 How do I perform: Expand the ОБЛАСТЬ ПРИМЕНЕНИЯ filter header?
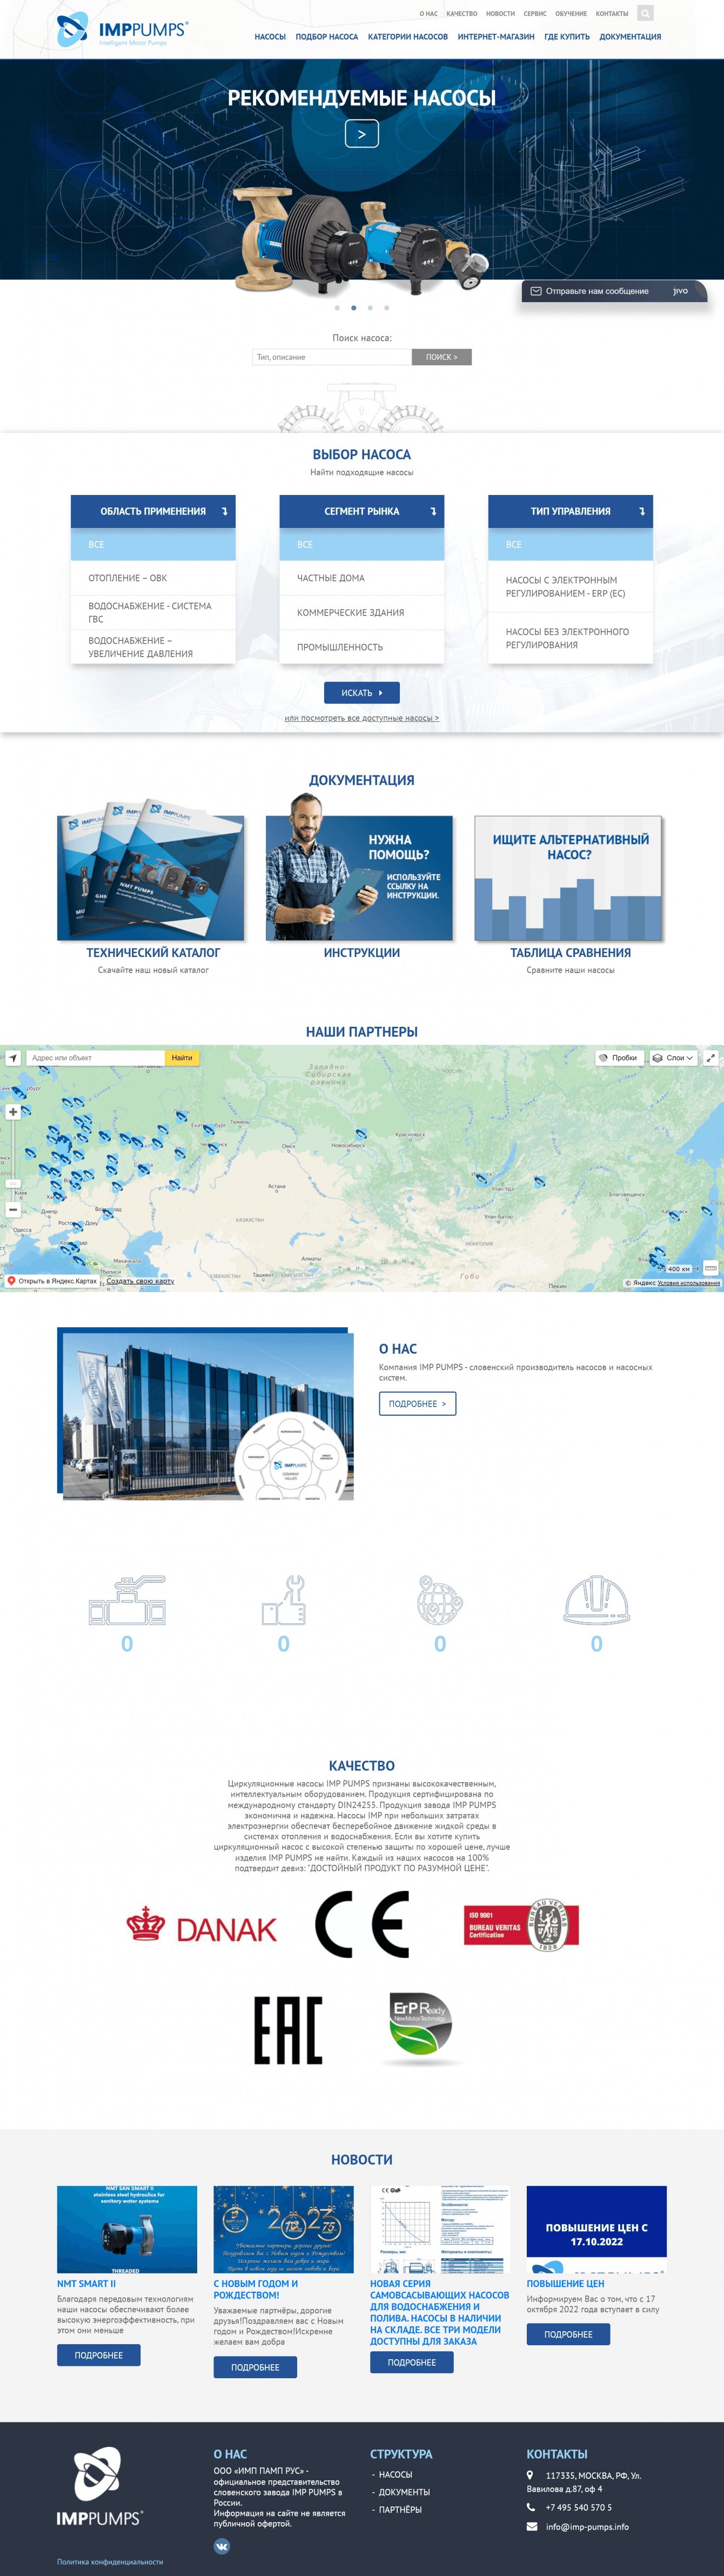pyautogui.click(x=153, y=511)
